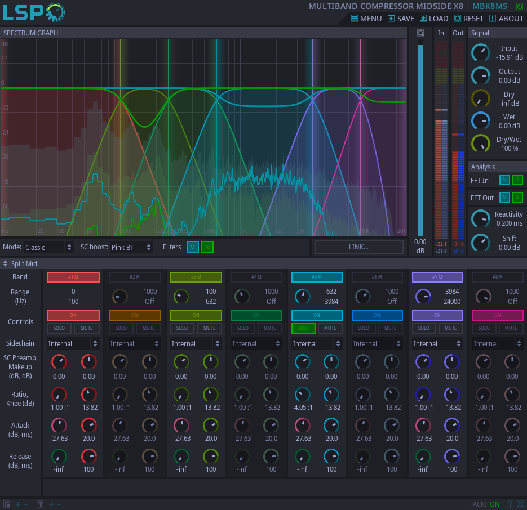Screen dimensions: 527x510
Task: Adjust the Dry/Wet balance knob
Action: pyautogui.click(x=481, y=144)
